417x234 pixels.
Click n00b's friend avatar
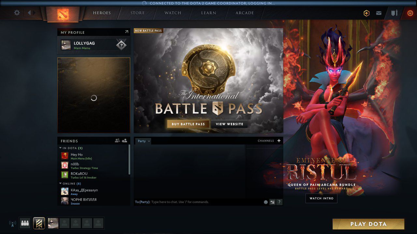(x=65, y=165)
